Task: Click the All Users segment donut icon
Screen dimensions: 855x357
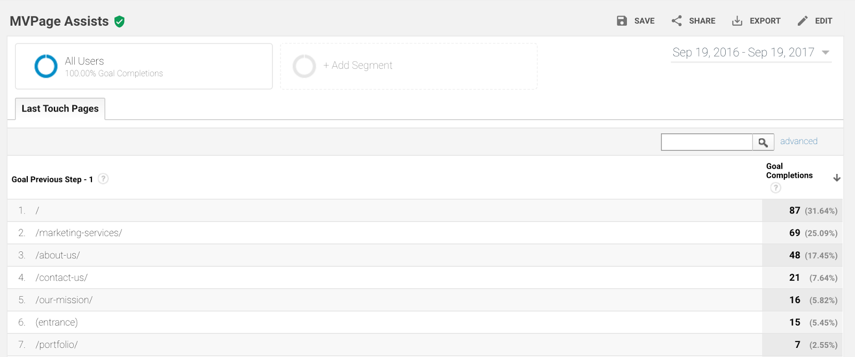Action: click(x=45, y=66)
